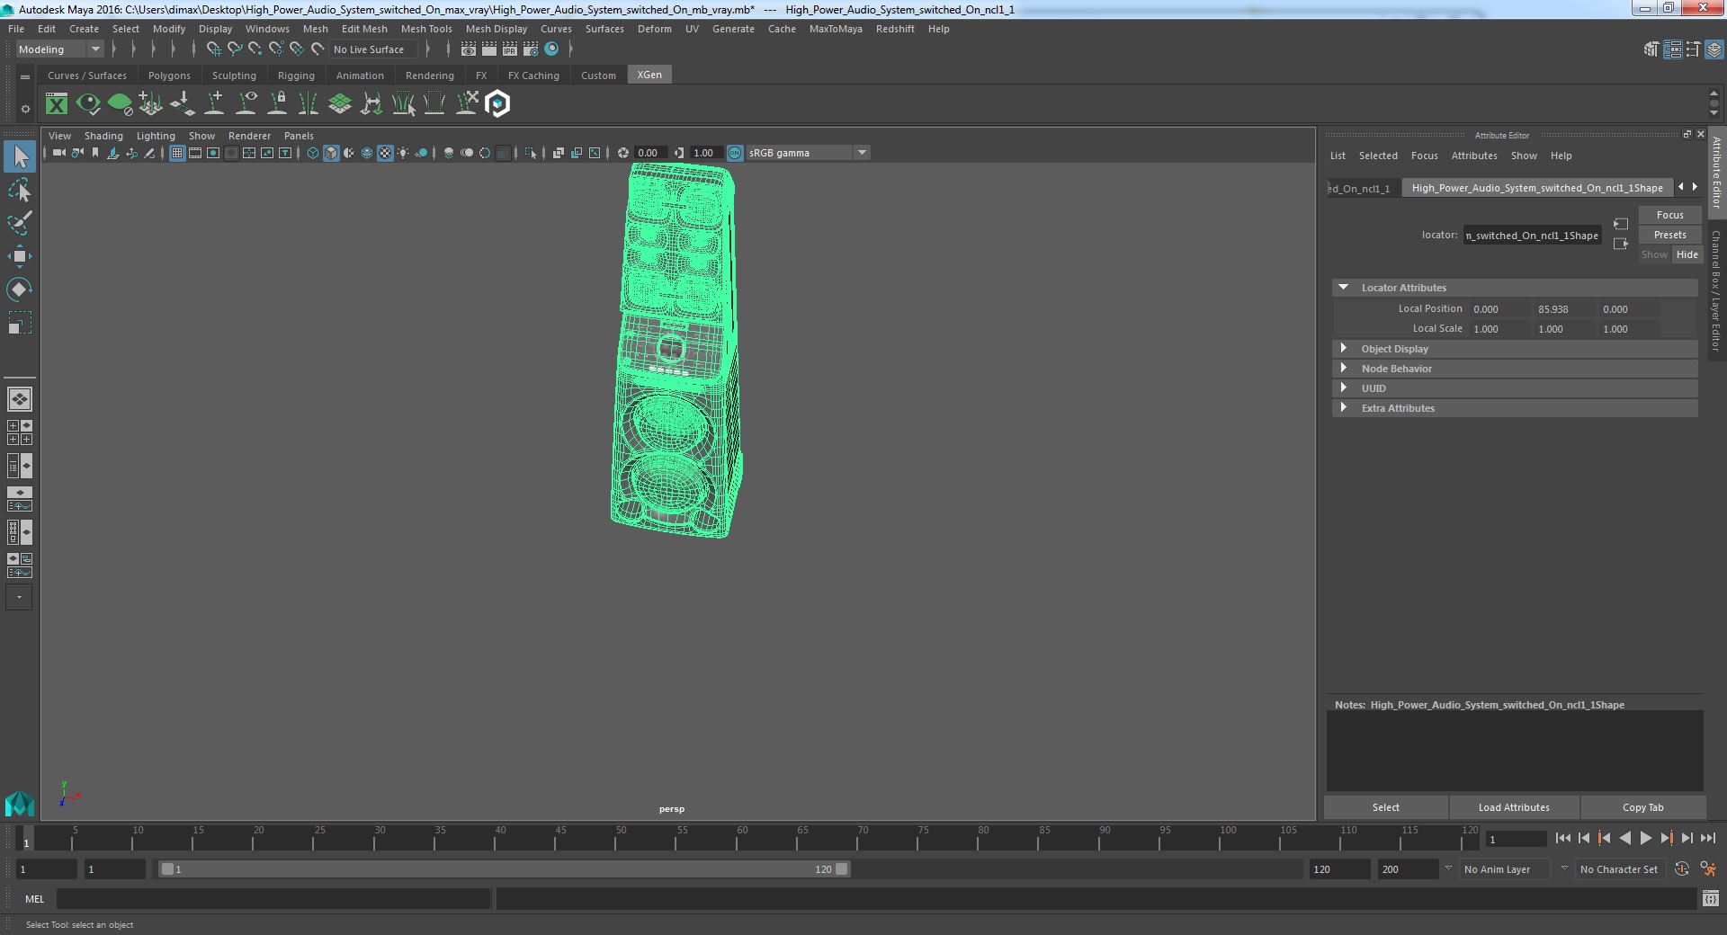Image resolution: width=1727 pixels, height=935 pixels.
Task: Click the Maya home logo icon
Action: 19,803
